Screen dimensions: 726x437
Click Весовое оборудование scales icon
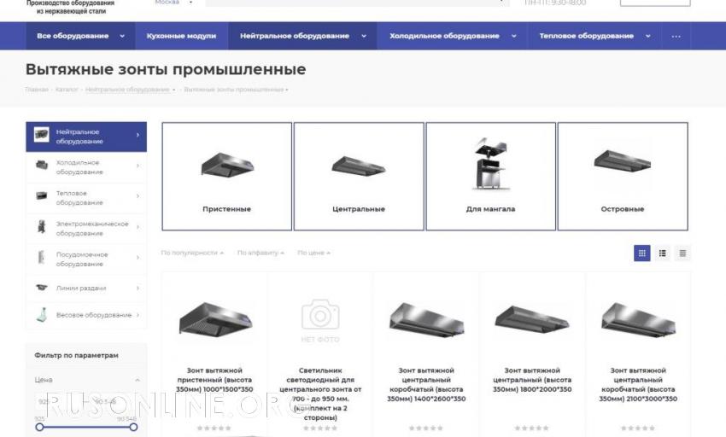pos(42,315)
